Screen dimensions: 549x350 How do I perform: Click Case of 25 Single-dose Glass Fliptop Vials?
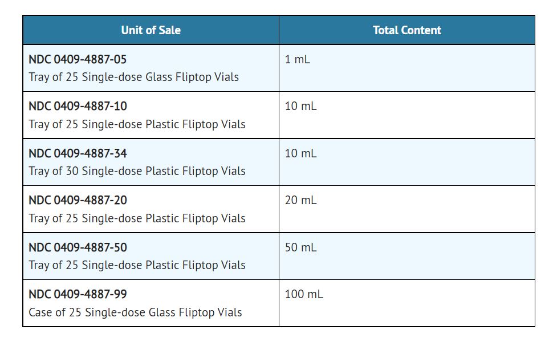point(135,312)
